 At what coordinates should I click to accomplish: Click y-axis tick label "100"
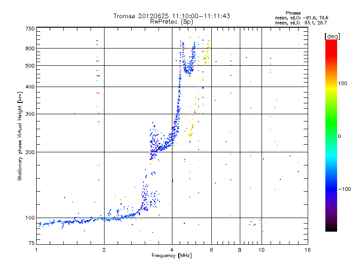coord(30,218)
